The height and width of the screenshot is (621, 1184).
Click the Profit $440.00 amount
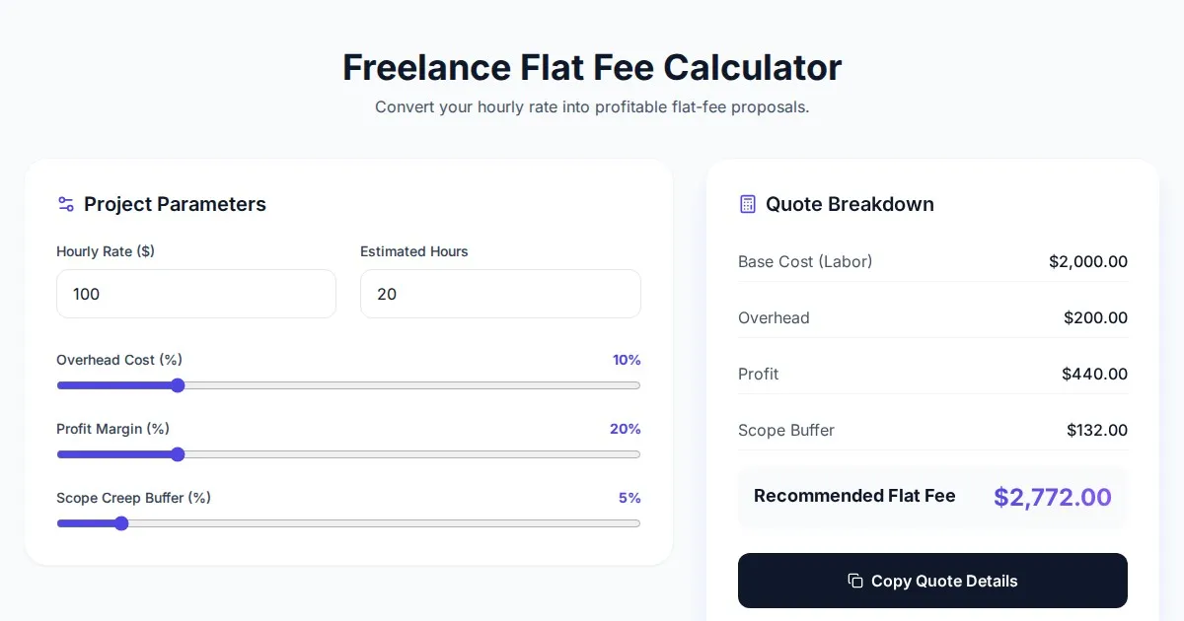coord(1094,374)
